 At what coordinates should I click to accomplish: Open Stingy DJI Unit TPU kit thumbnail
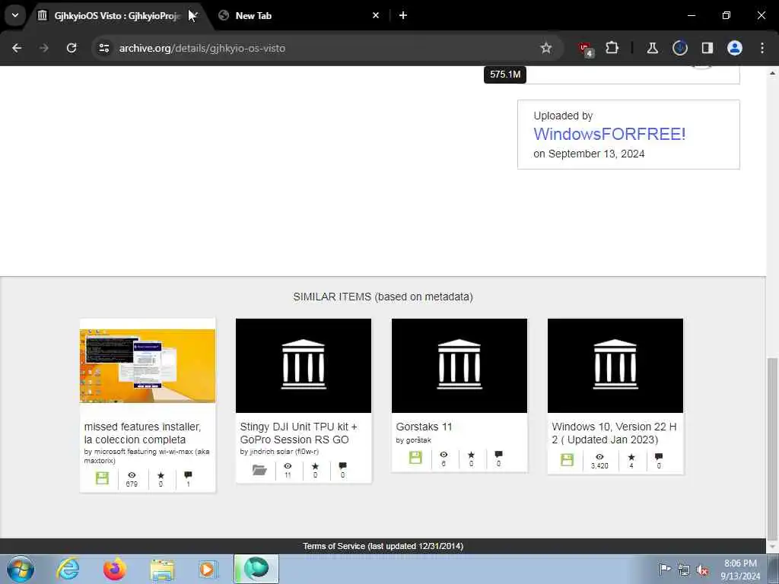(304, 366)
